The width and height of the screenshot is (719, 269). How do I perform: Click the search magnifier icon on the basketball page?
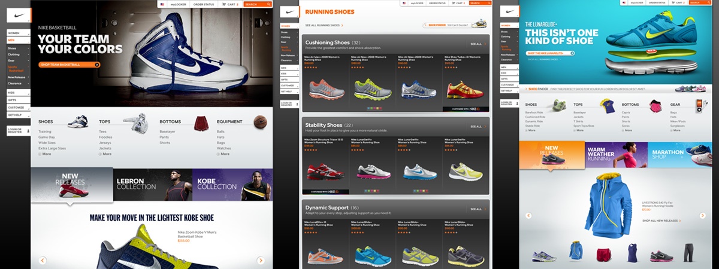point(270,4)
